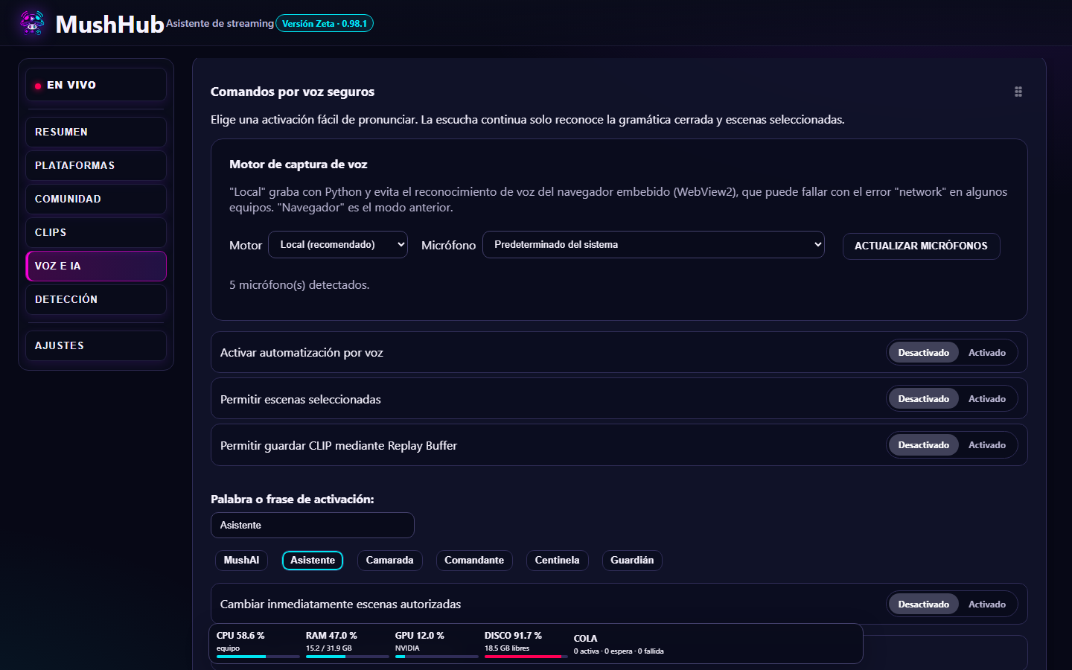Choose Guardián activation word chip
The width and height of the screenshot is (1072, 670).
[x=632, y=561]
